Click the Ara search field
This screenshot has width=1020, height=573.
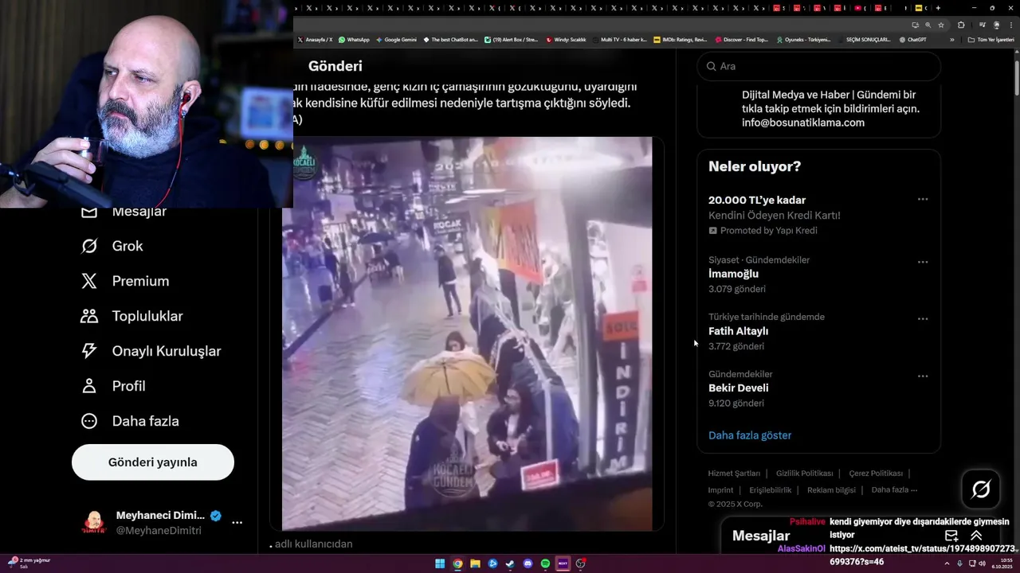[x=818, y=66]
